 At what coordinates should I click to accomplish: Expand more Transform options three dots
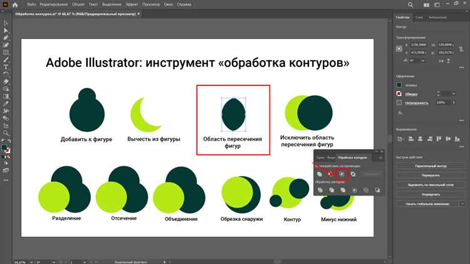coord(461,68)
